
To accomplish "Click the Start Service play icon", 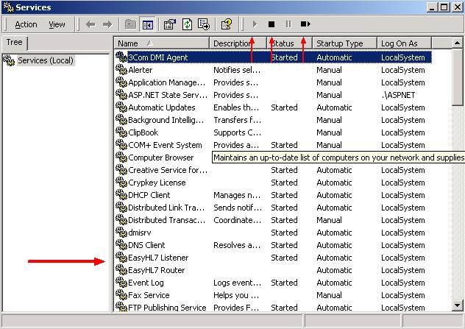I will tap(255, 24).
